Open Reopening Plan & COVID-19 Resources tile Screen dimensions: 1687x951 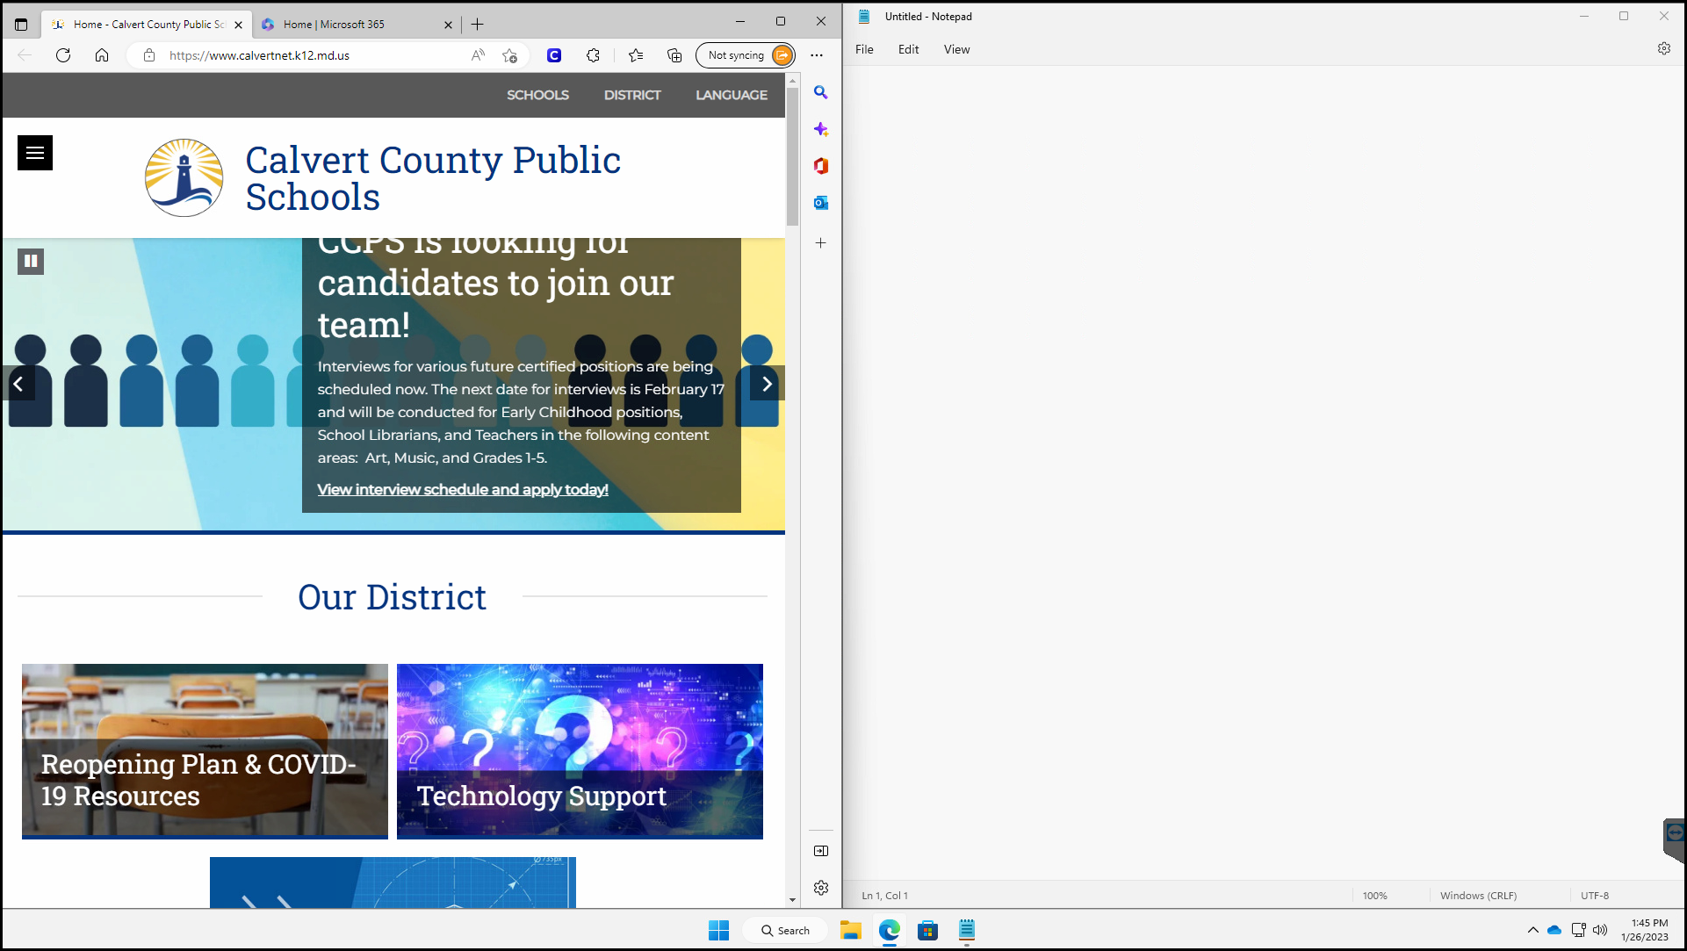click(205, 751)
